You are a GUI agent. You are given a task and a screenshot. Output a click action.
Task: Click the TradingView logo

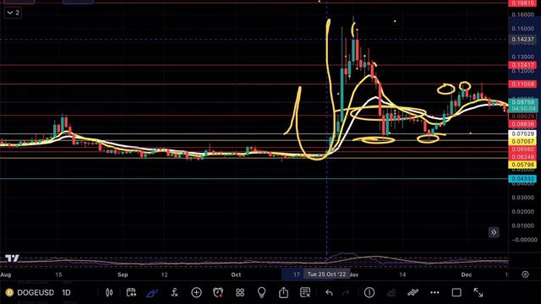[12, 258]
